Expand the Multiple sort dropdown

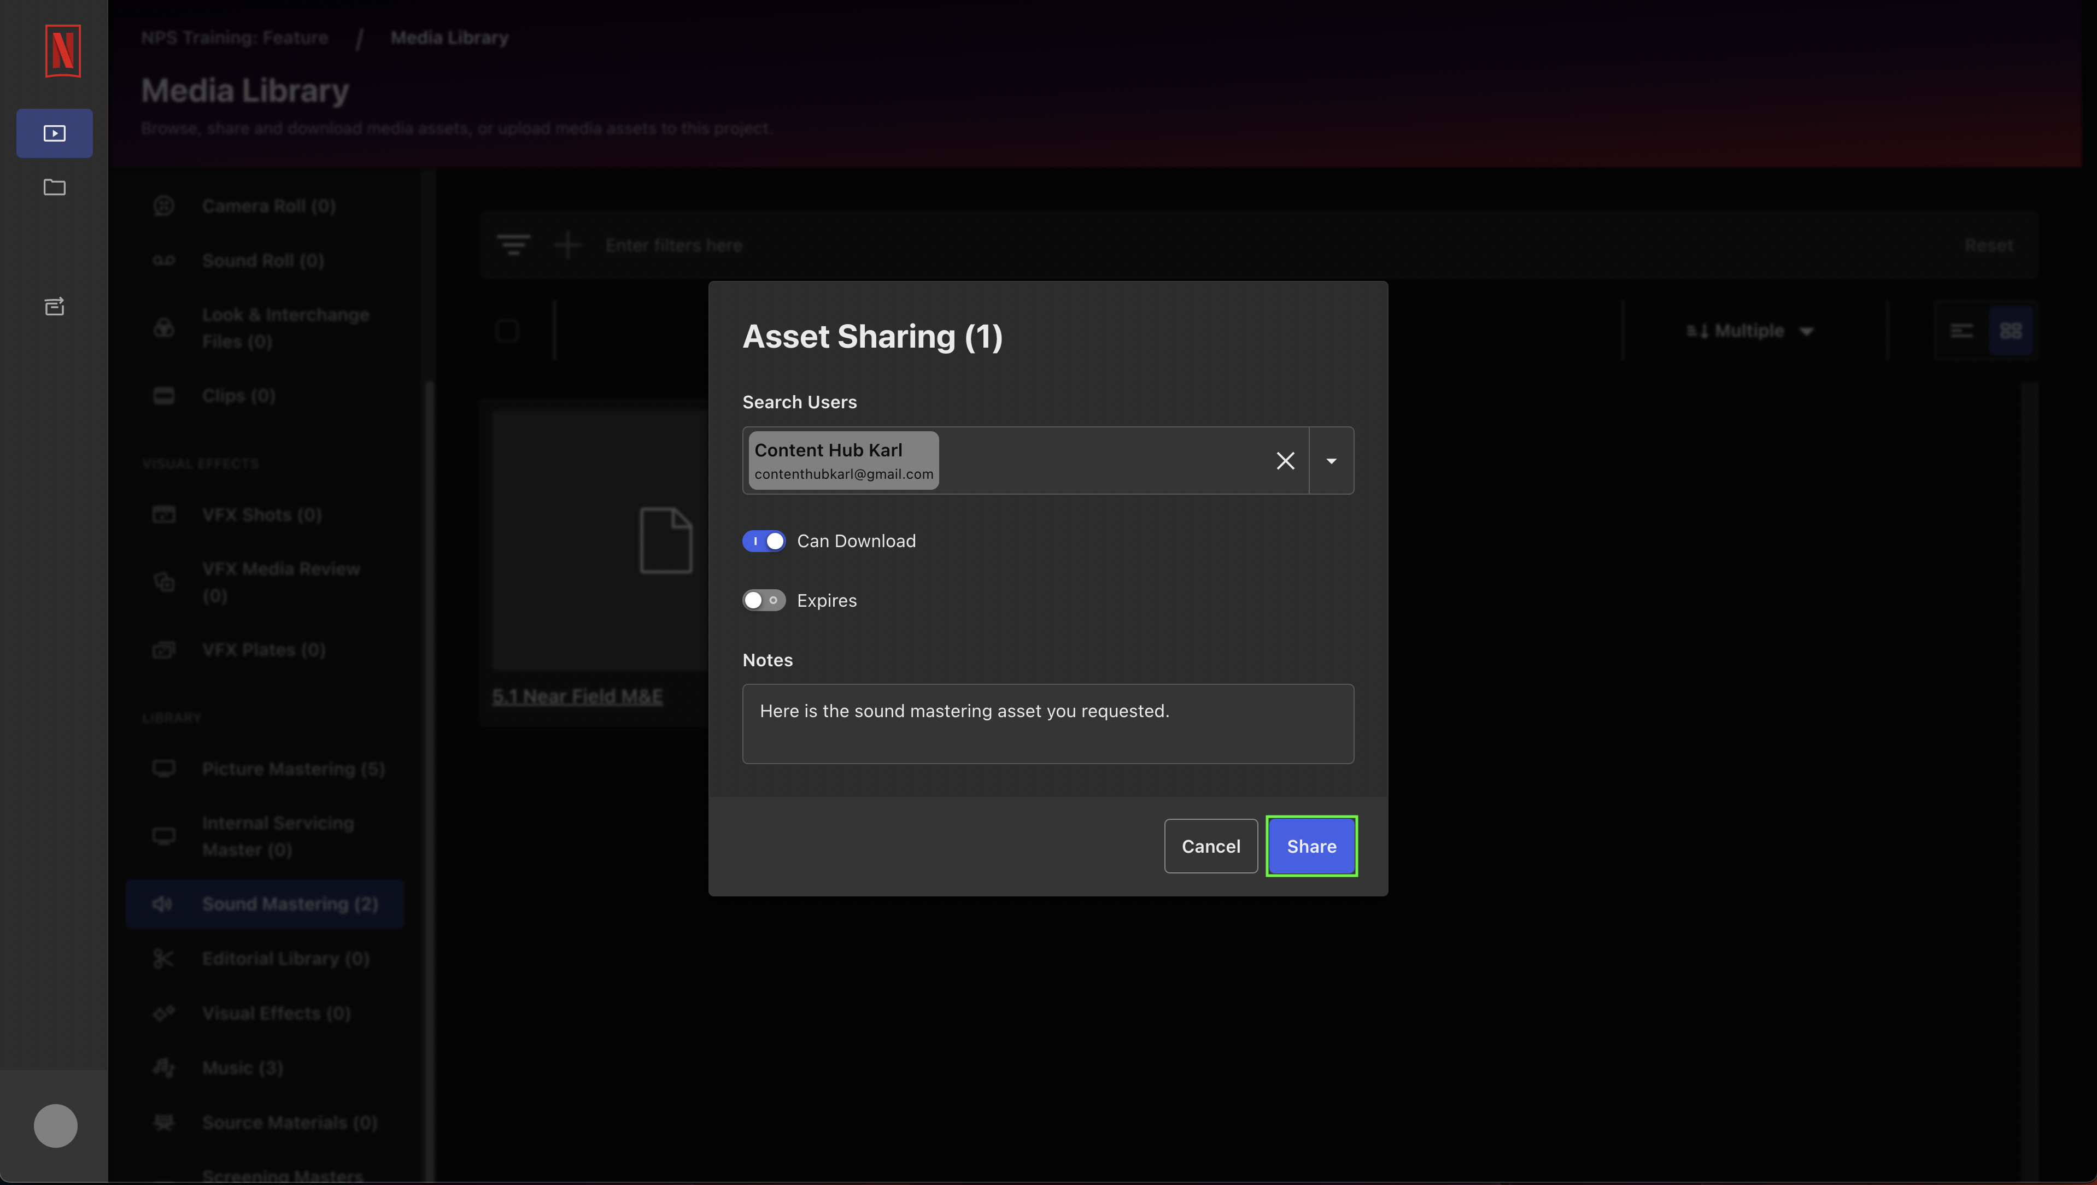pyautogui.click(x=1803, y=331)
